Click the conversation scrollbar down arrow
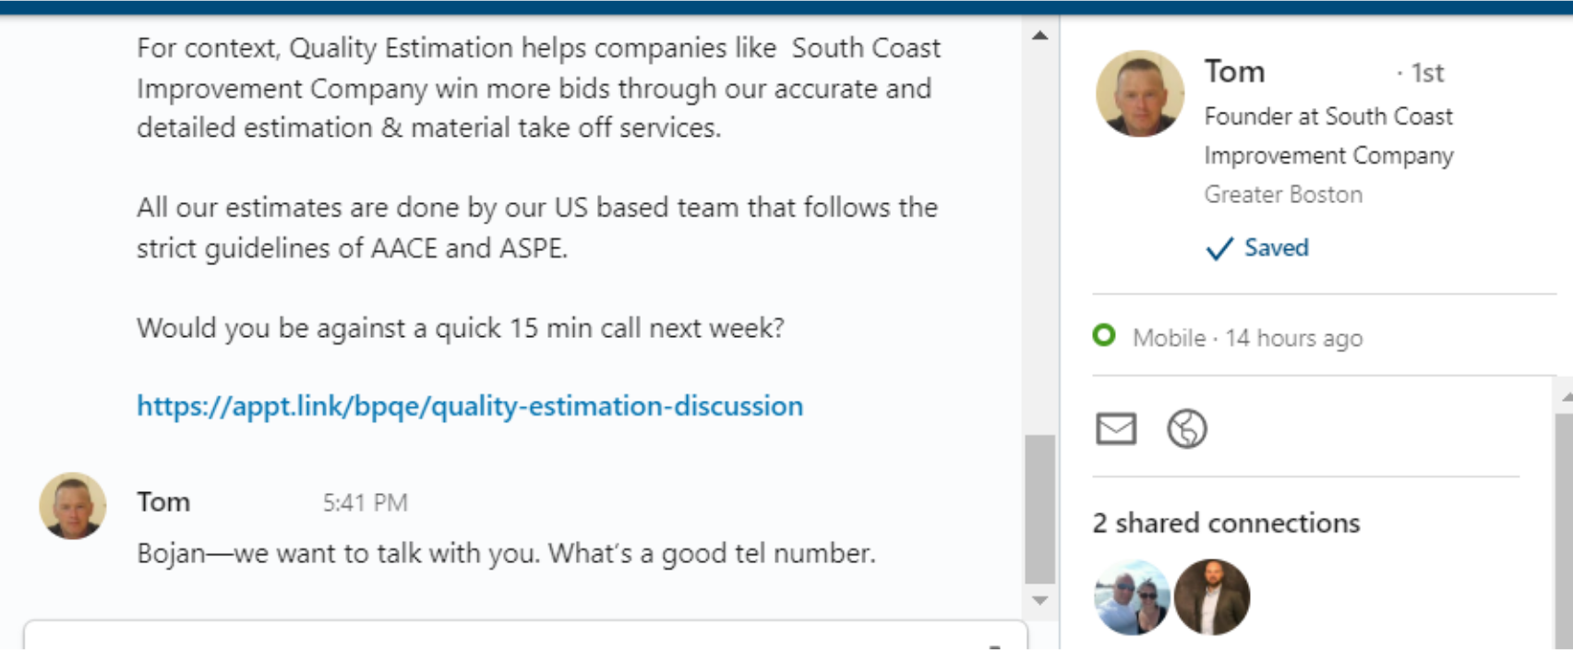Screen dimensions: 1573x650 1040,600
